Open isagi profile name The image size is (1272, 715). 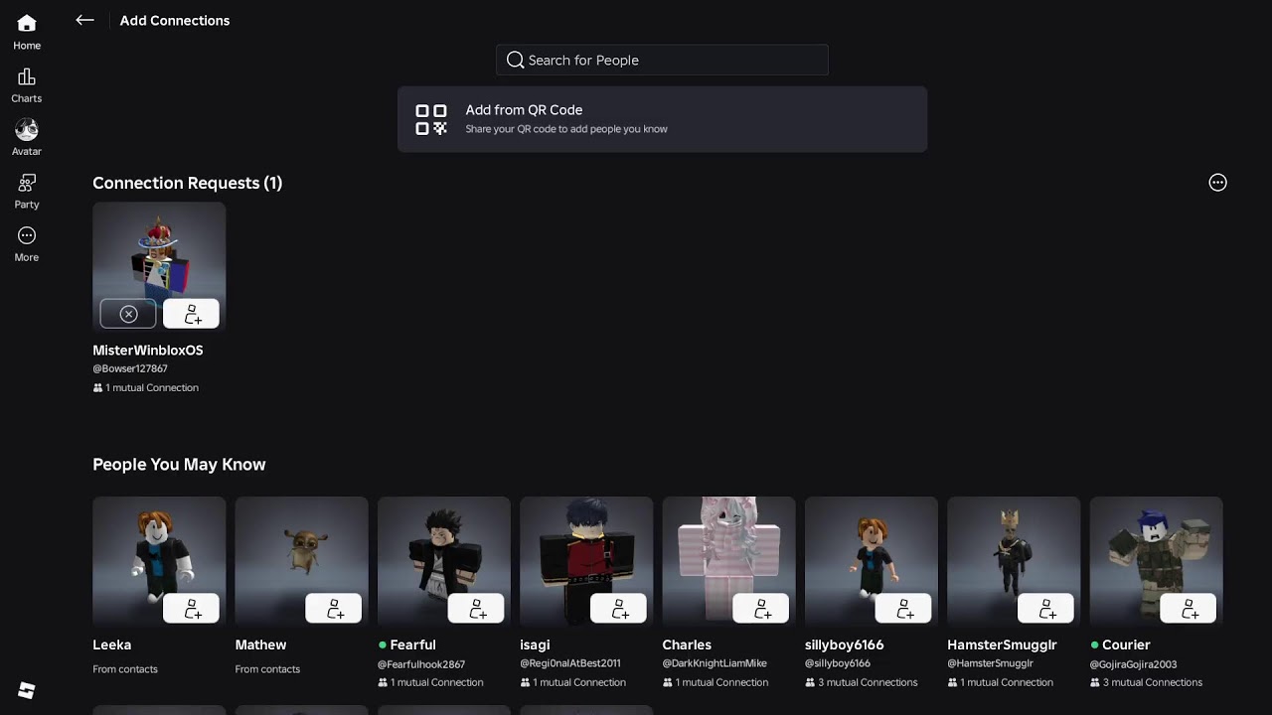pos(535,644)
